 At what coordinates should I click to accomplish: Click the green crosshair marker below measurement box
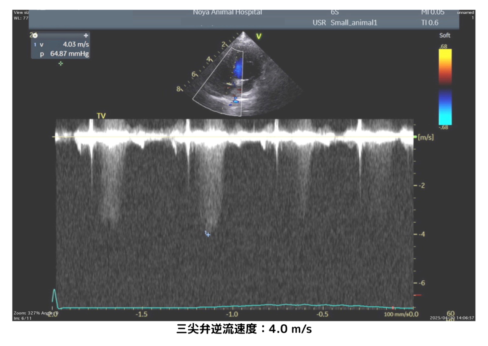coord(60,64)
